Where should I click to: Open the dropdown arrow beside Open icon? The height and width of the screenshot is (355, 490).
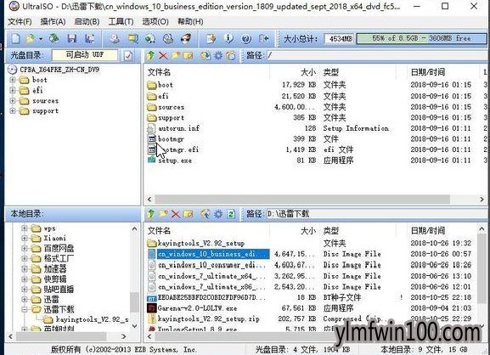(41, 39)
